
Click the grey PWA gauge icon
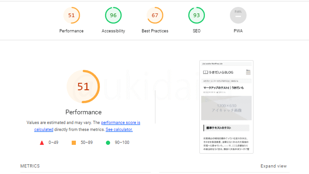[x=238, y=15]
